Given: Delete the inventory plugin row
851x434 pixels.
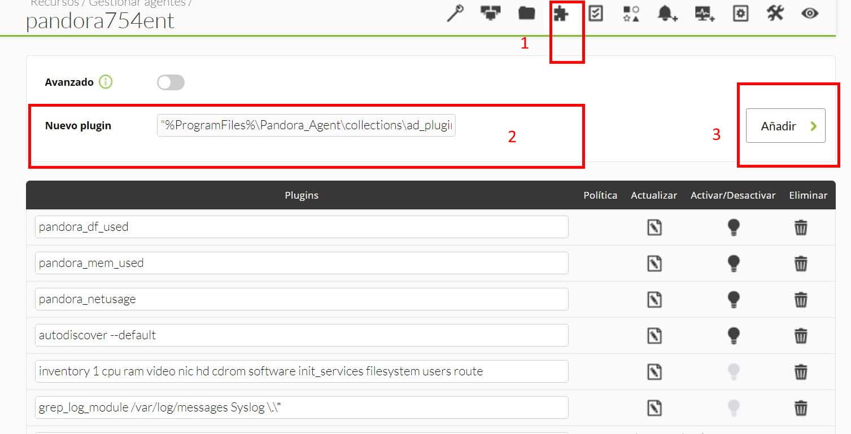Looking at the screenshot, I should coord(801,372).
